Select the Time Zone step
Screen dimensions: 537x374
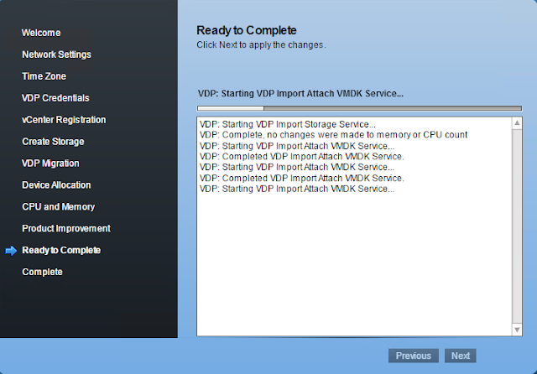tap(44, 76)
